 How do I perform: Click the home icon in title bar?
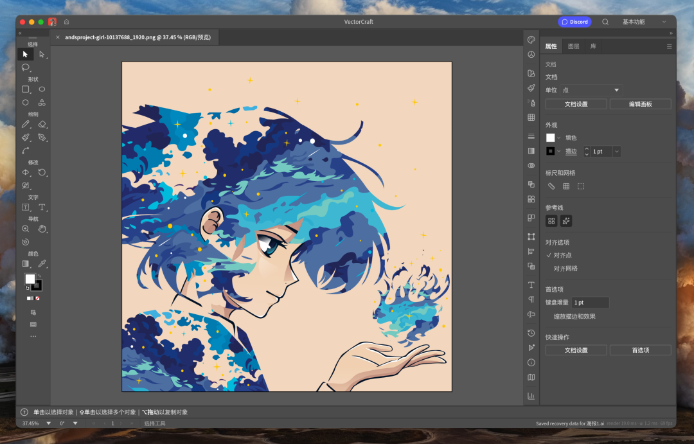66,22
